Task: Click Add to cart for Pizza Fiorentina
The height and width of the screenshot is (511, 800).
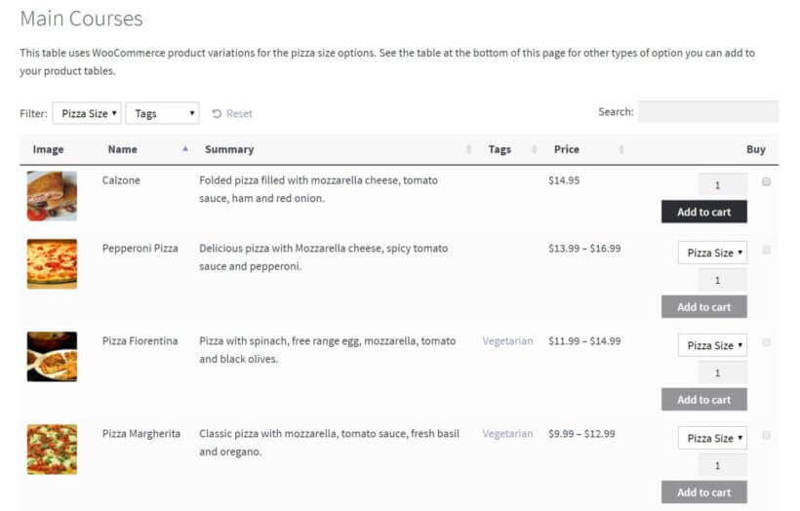Action: [x=703, y=399]
